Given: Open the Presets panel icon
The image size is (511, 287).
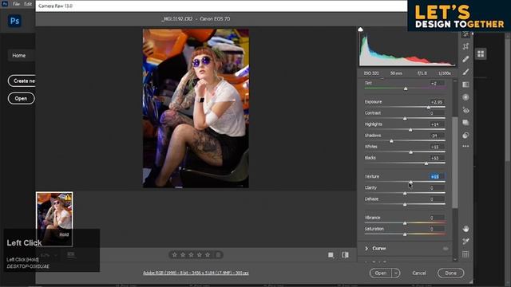Looking at the screenshot, I should coord(465,135).
